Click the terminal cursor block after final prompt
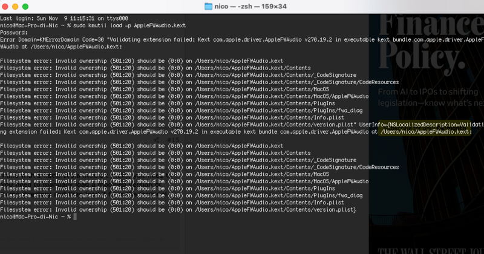The width and height of the screenshot is (484, 254). pyautogui.click(x=75, y=217)
